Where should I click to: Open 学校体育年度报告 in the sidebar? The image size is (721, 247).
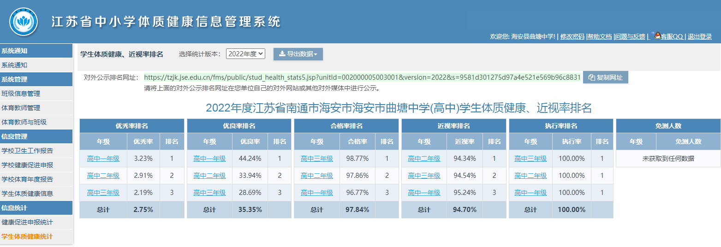click(36, 179)
